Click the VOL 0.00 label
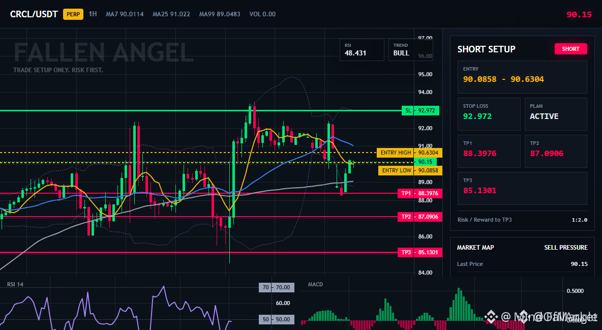This screenshot has width=602, height=330. (x=262, y=14)
